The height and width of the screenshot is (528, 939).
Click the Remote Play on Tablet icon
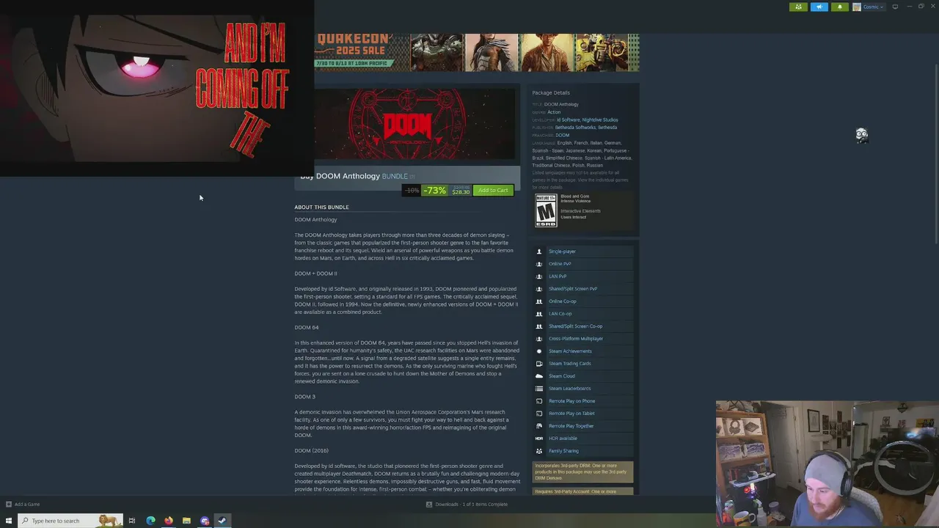(539, 414)
